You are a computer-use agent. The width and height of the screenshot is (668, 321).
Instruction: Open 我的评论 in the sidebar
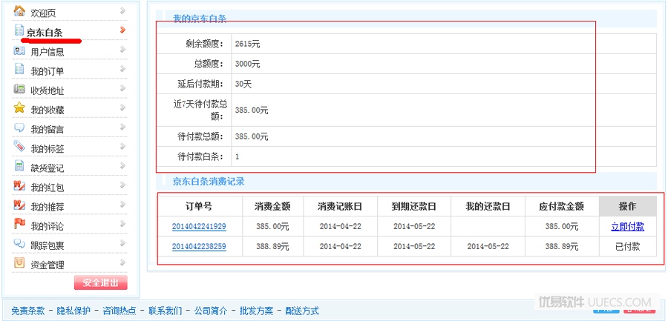point(48,227)
